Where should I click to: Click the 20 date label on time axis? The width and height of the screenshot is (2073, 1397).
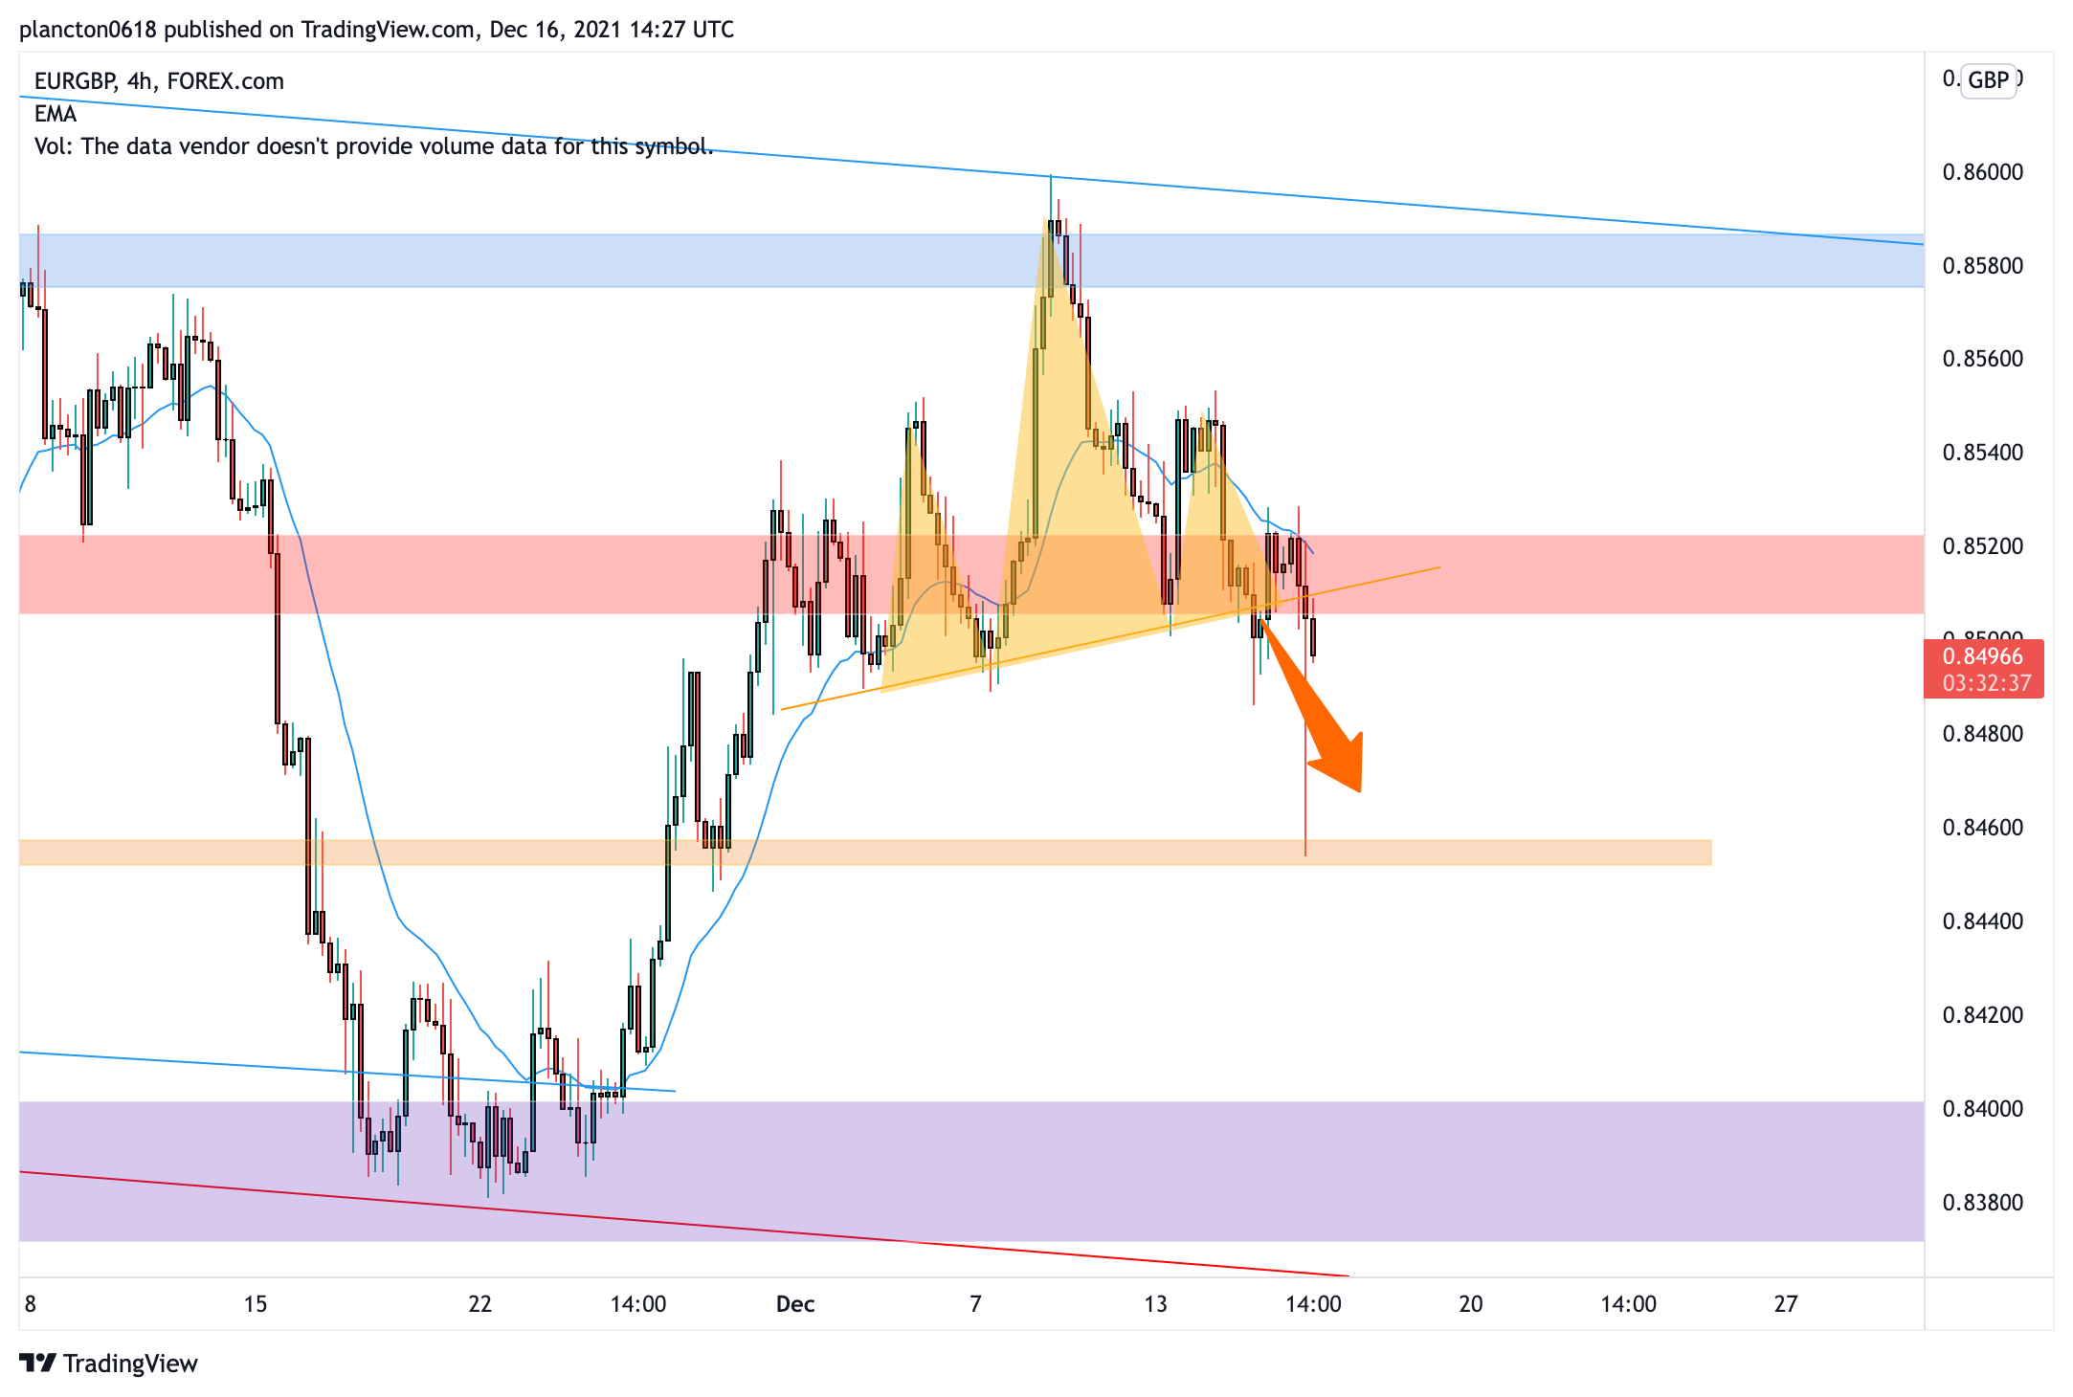click(x=1471, y=1304)
